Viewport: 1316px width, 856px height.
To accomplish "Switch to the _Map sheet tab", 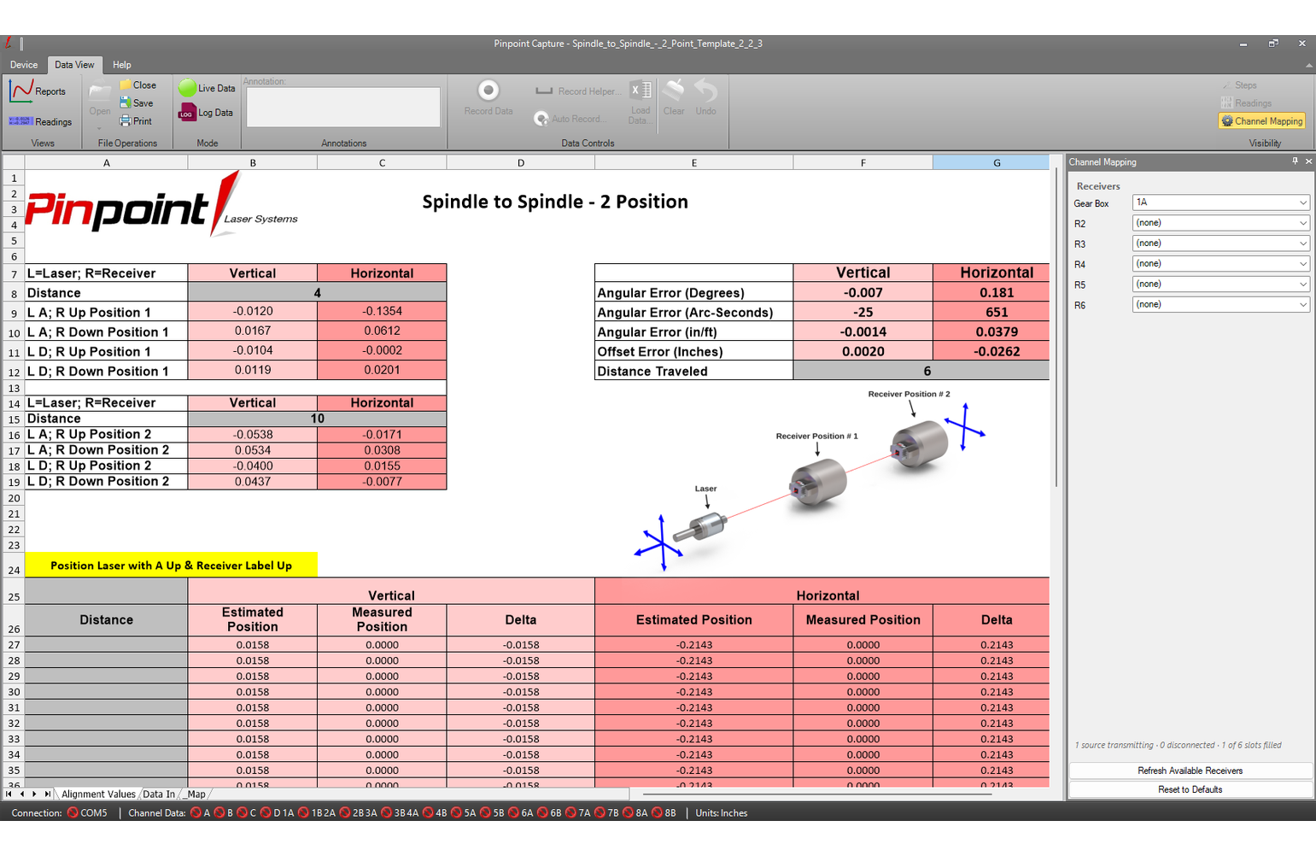I will (x=196, y=794).
